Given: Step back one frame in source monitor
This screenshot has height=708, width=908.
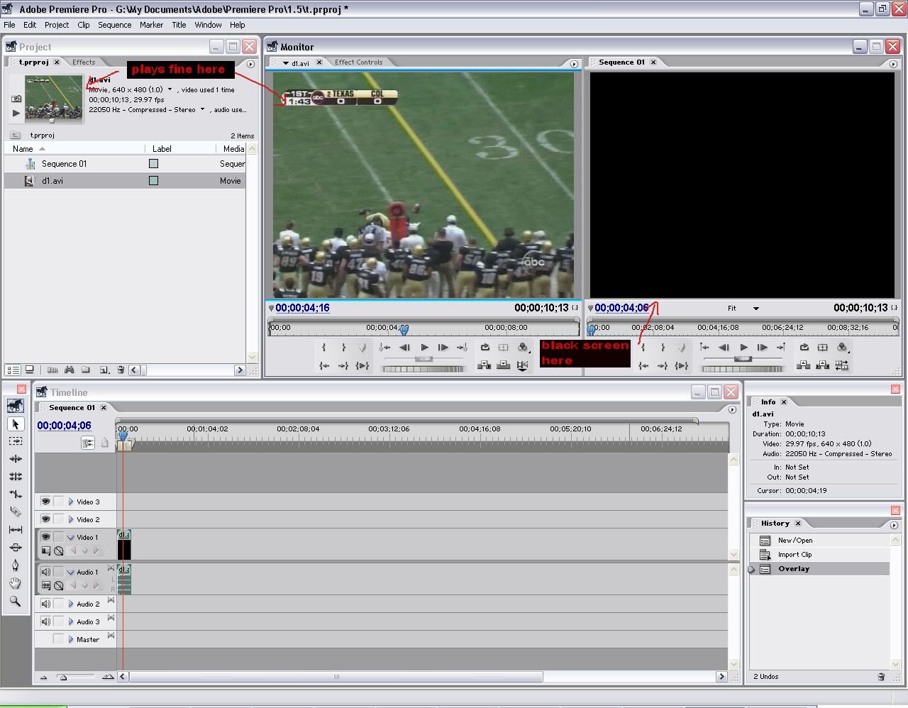Looking at the screenshot, I should coord(404,347).
